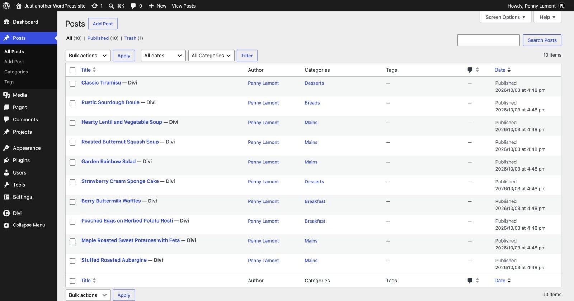Click the Search Posts button
The width and height of the screenshot is (574, 301).
tap(542, 40)
